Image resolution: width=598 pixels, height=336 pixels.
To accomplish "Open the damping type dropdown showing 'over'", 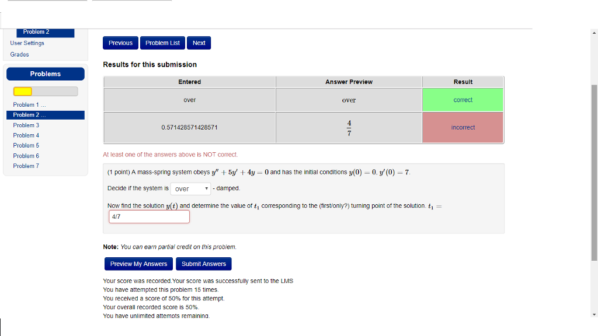I will tap(189, 188).
